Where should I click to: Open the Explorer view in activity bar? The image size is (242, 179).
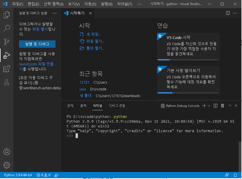point(7,15)
